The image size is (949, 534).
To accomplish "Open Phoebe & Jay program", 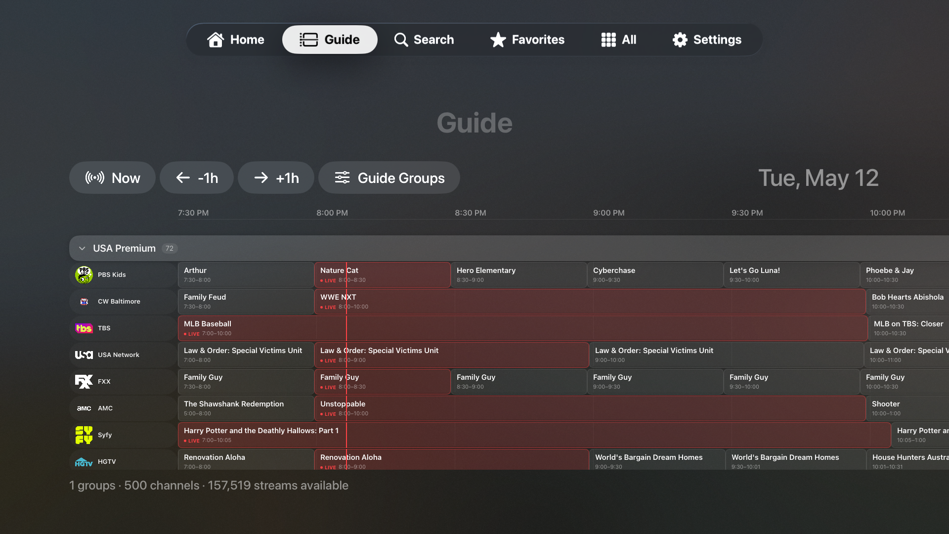I will [x=905, y=275].
